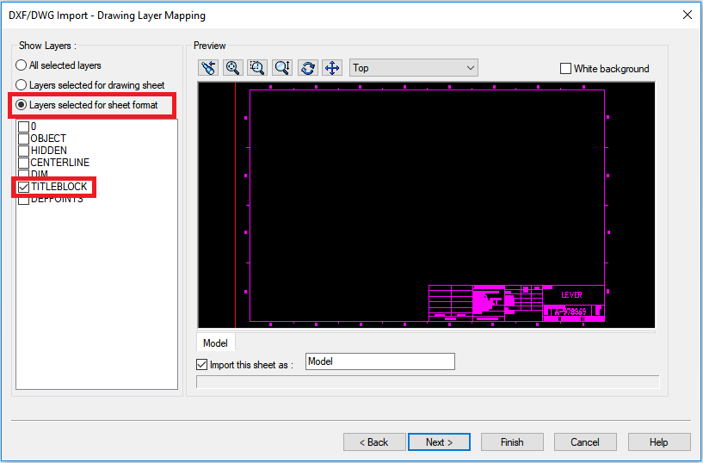Toggle Import this sheet as checkbox
The image size is (703, 463).
point(201,365)
